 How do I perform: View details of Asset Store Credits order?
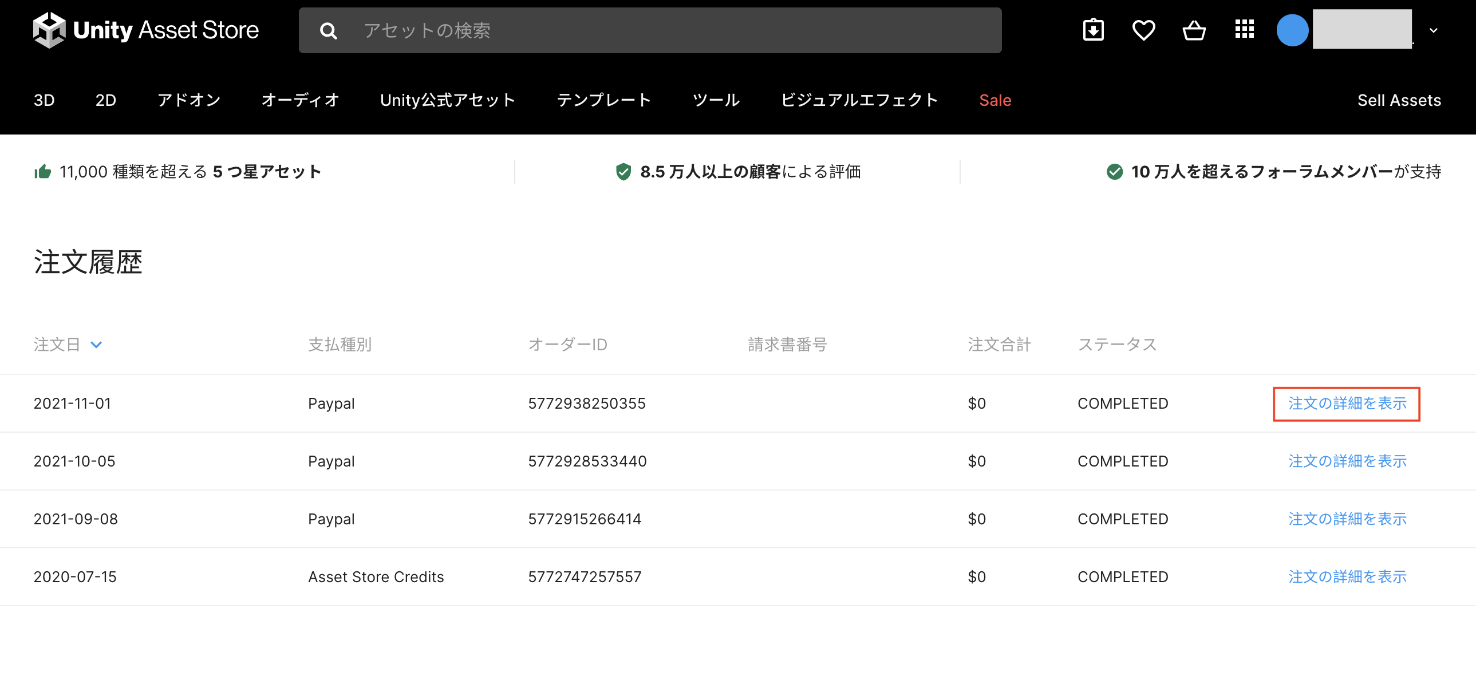[1347, 577]
